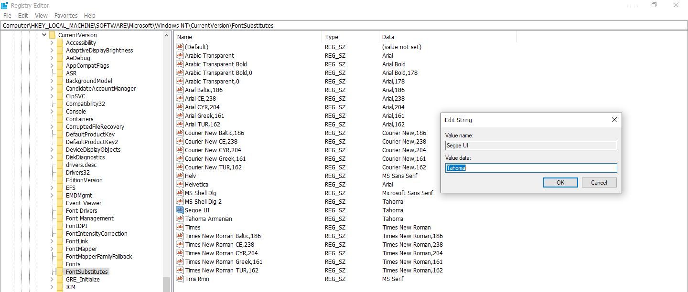
Task: Click the string icon beside Tms Rmn
Action: click(180, 279)
